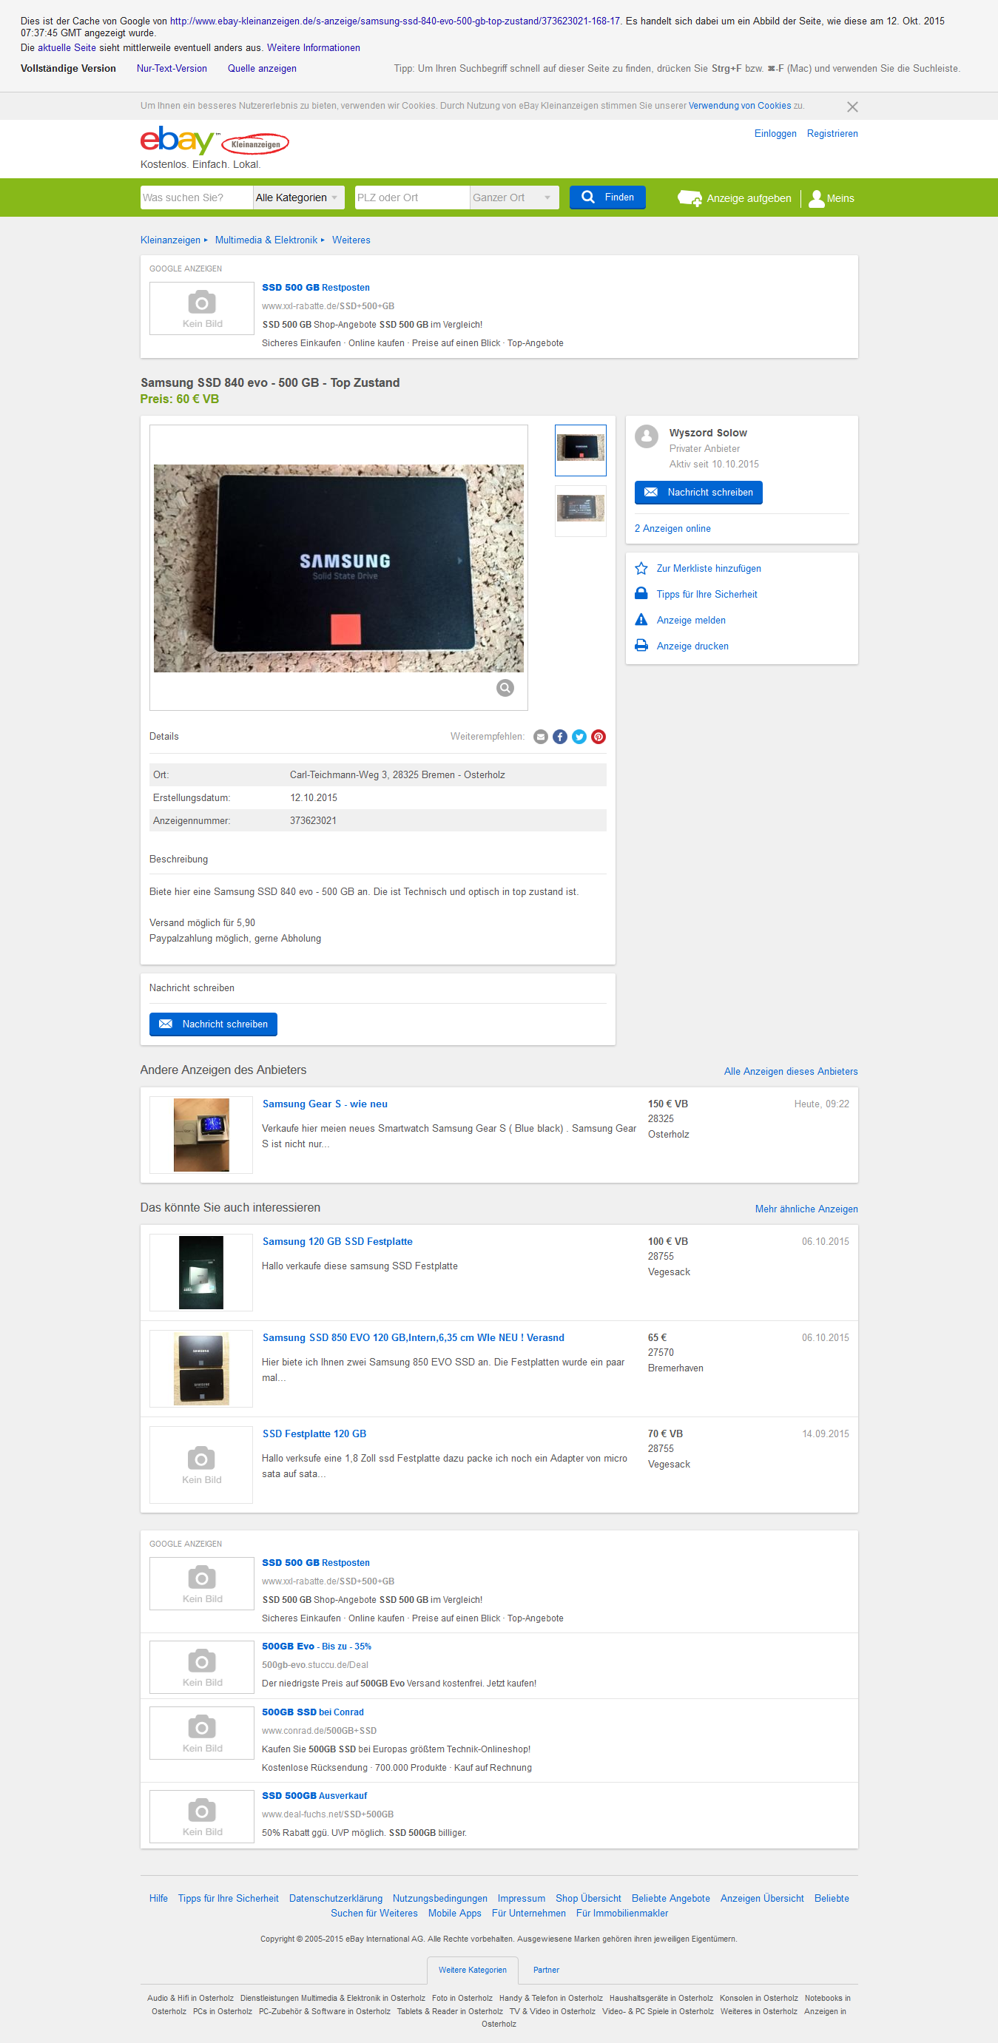Open SSD Festplatte 120 GB listing title
The image size is (998, 2043).
pyautogui.click(x=314, y=1434)
